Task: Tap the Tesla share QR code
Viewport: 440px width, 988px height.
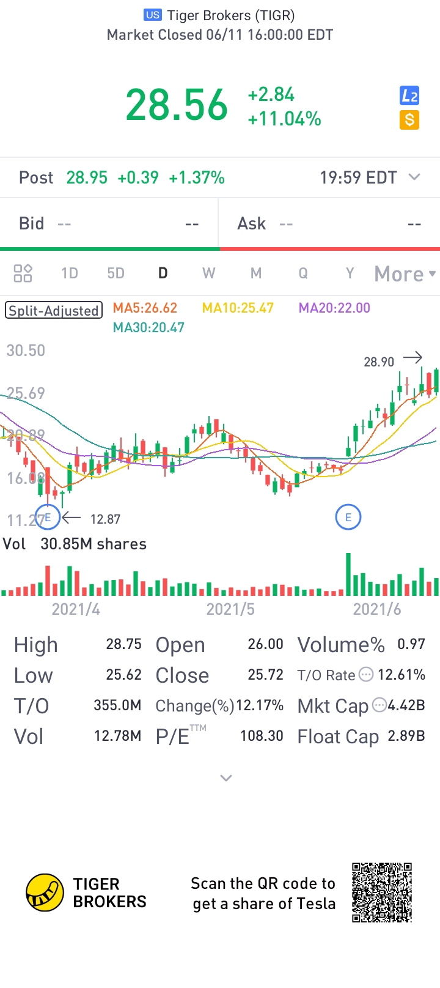Action: pyautogui.click(x=382, y=893)
